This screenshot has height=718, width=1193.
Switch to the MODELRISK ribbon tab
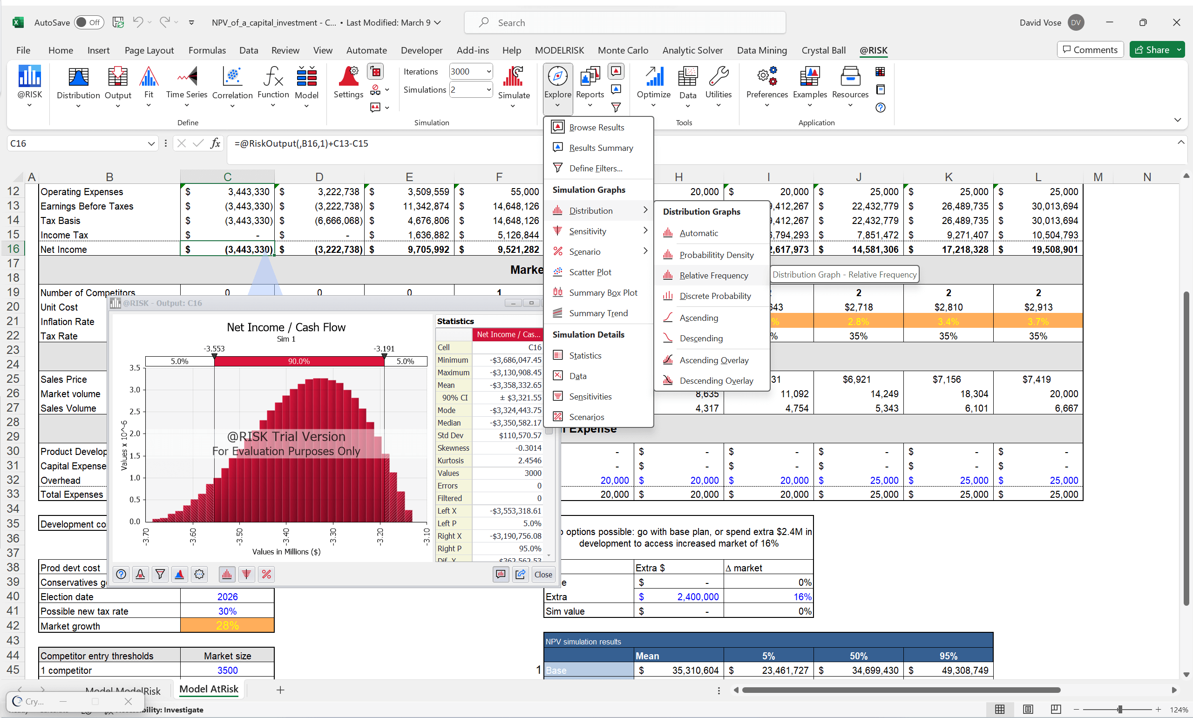click(x=559, y=50)
